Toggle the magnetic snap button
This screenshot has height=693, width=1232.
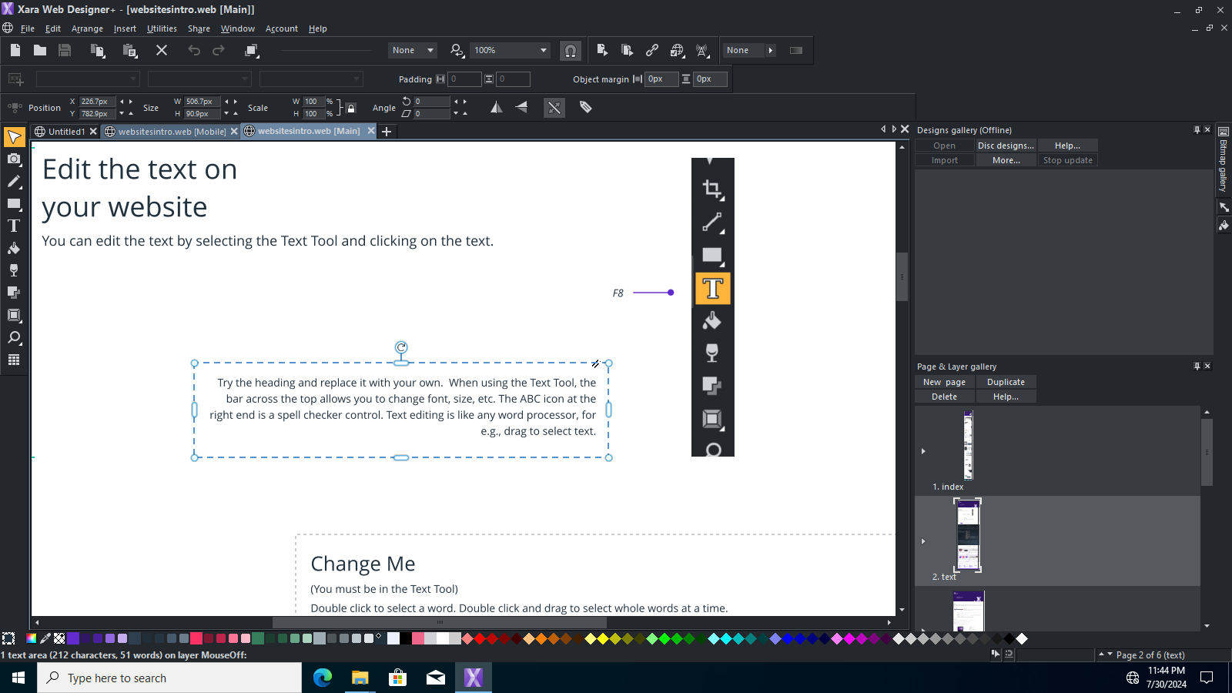point(571,51)
